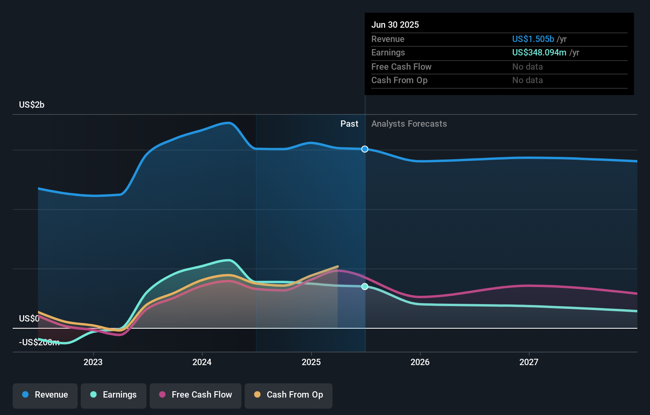Click the 'Cash From Op' row label in tooltip

click(x=399, y=80)
